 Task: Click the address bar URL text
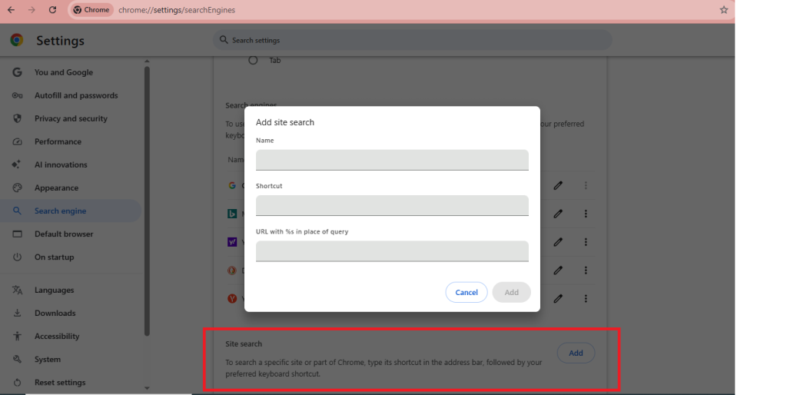pyautogui.click(x=177, y=10)
